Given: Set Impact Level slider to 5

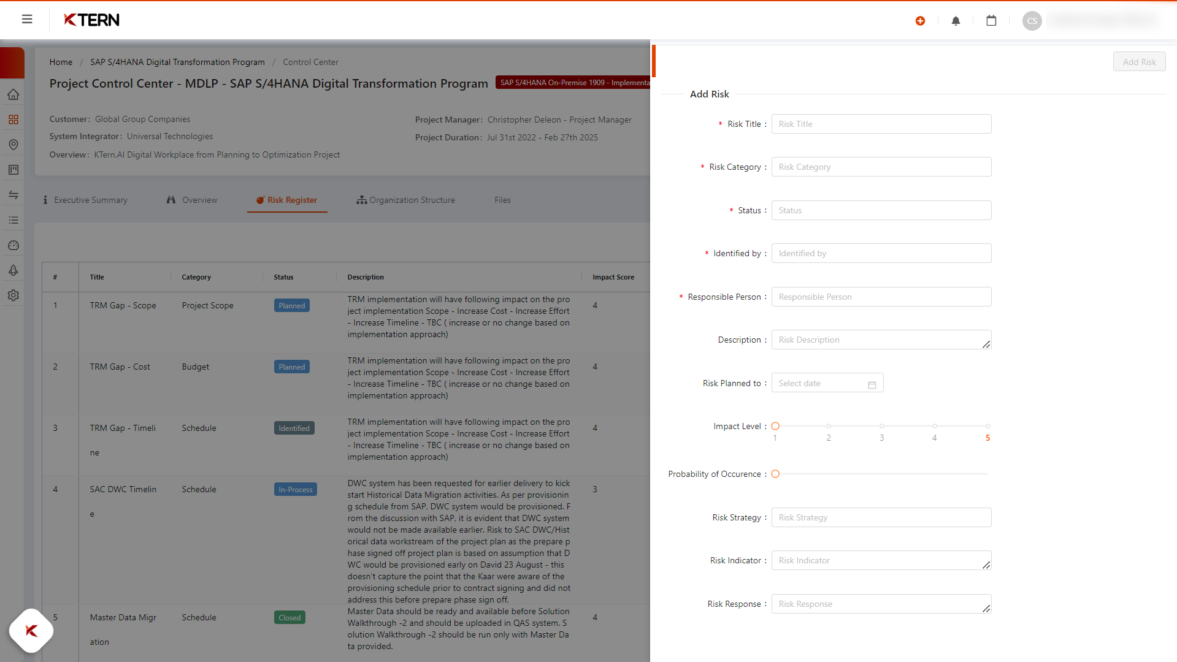Looking at the screenshot, I should tap(987, 426).
